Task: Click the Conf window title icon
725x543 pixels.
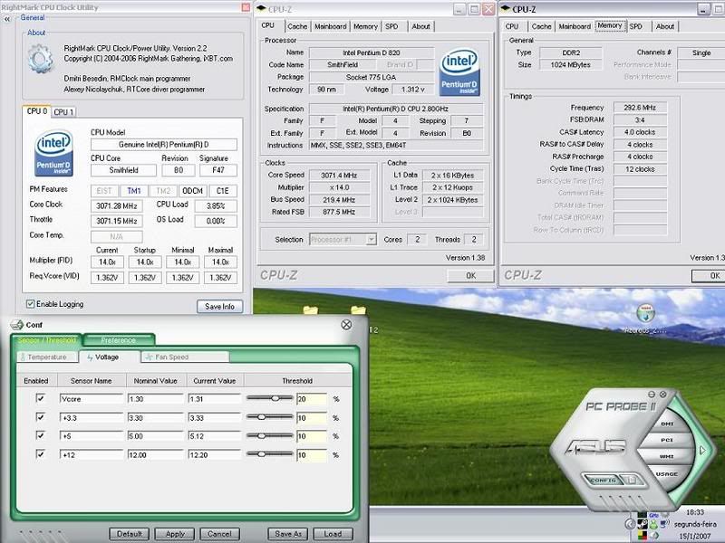Action: [16, 325]
